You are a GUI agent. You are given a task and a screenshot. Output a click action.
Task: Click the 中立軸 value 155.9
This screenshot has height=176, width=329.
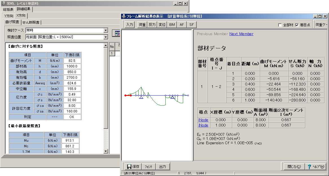(x=72, y=89)
